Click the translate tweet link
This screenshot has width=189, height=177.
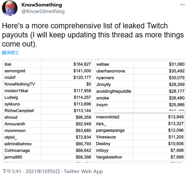[10, 53]
